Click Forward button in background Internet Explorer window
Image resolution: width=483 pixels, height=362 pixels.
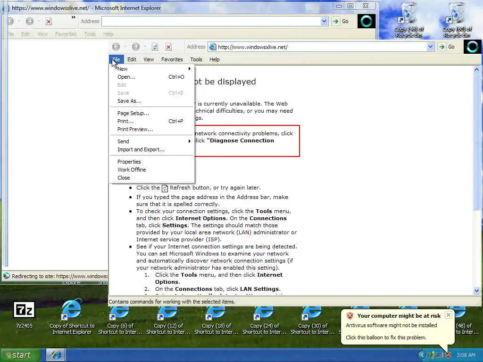(x=30, y=21)
